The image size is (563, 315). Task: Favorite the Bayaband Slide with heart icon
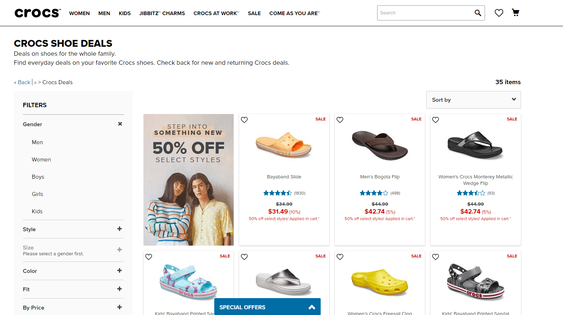[x=244, y=120]
